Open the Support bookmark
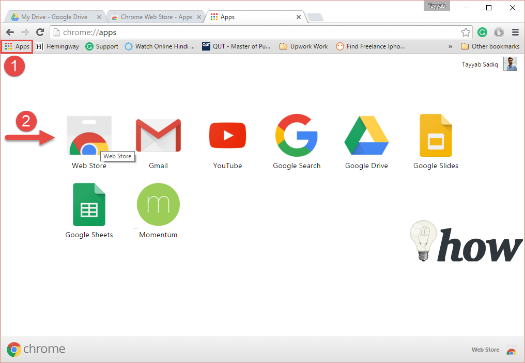525x363 pixels. [102, 46]
